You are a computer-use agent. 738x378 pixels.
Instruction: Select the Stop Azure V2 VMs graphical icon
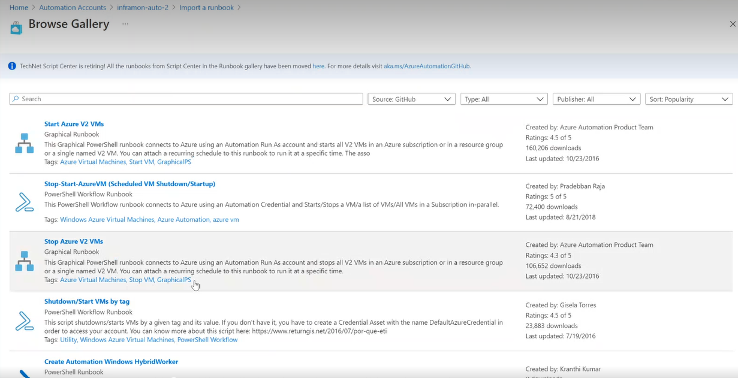click(25, 261)
